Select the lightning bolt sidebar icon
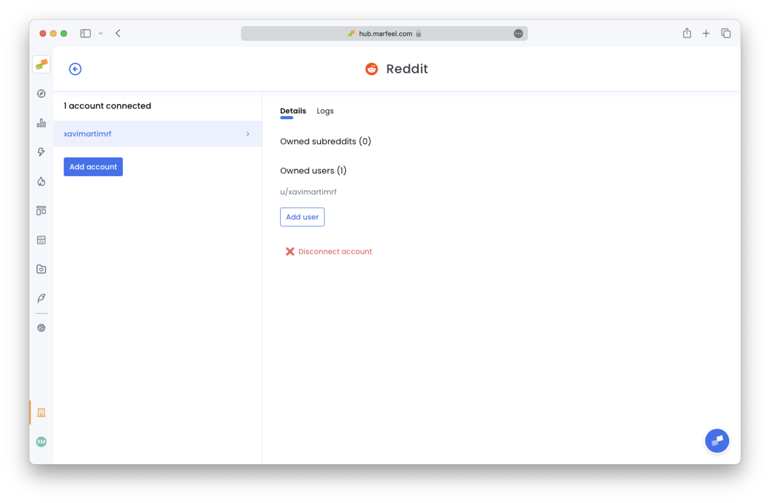The height and width of the screenshot is (503, 770). [41, 152]
